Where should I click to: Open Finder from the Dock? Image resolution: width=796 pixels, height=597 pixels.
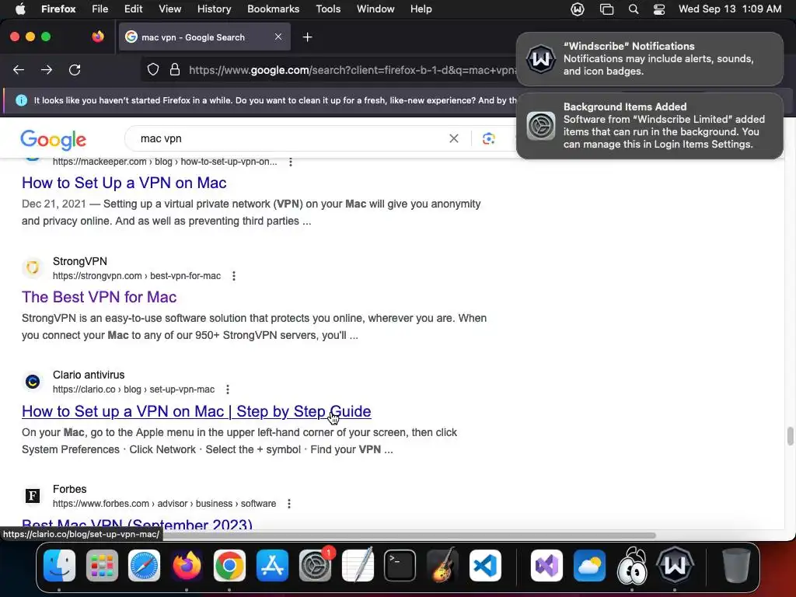point(59,566)
